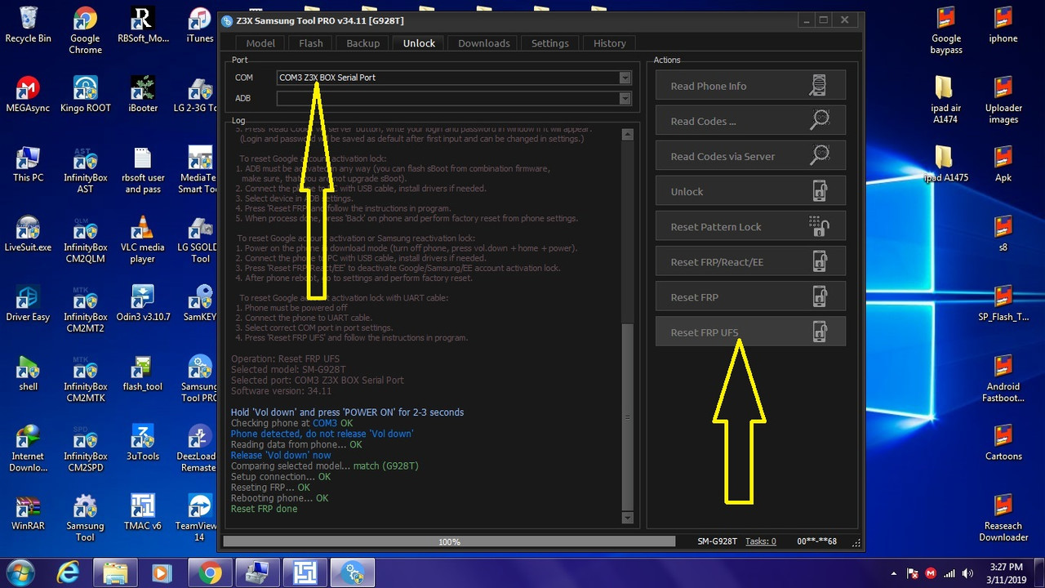
Task: Select the shell desktop icon
Action: click(x=28, y=373)
